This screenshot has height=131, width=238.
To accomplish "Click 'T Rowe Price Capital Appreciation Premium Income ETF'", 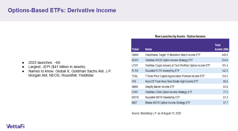I will pyautogui.click(x=175, y=76).
